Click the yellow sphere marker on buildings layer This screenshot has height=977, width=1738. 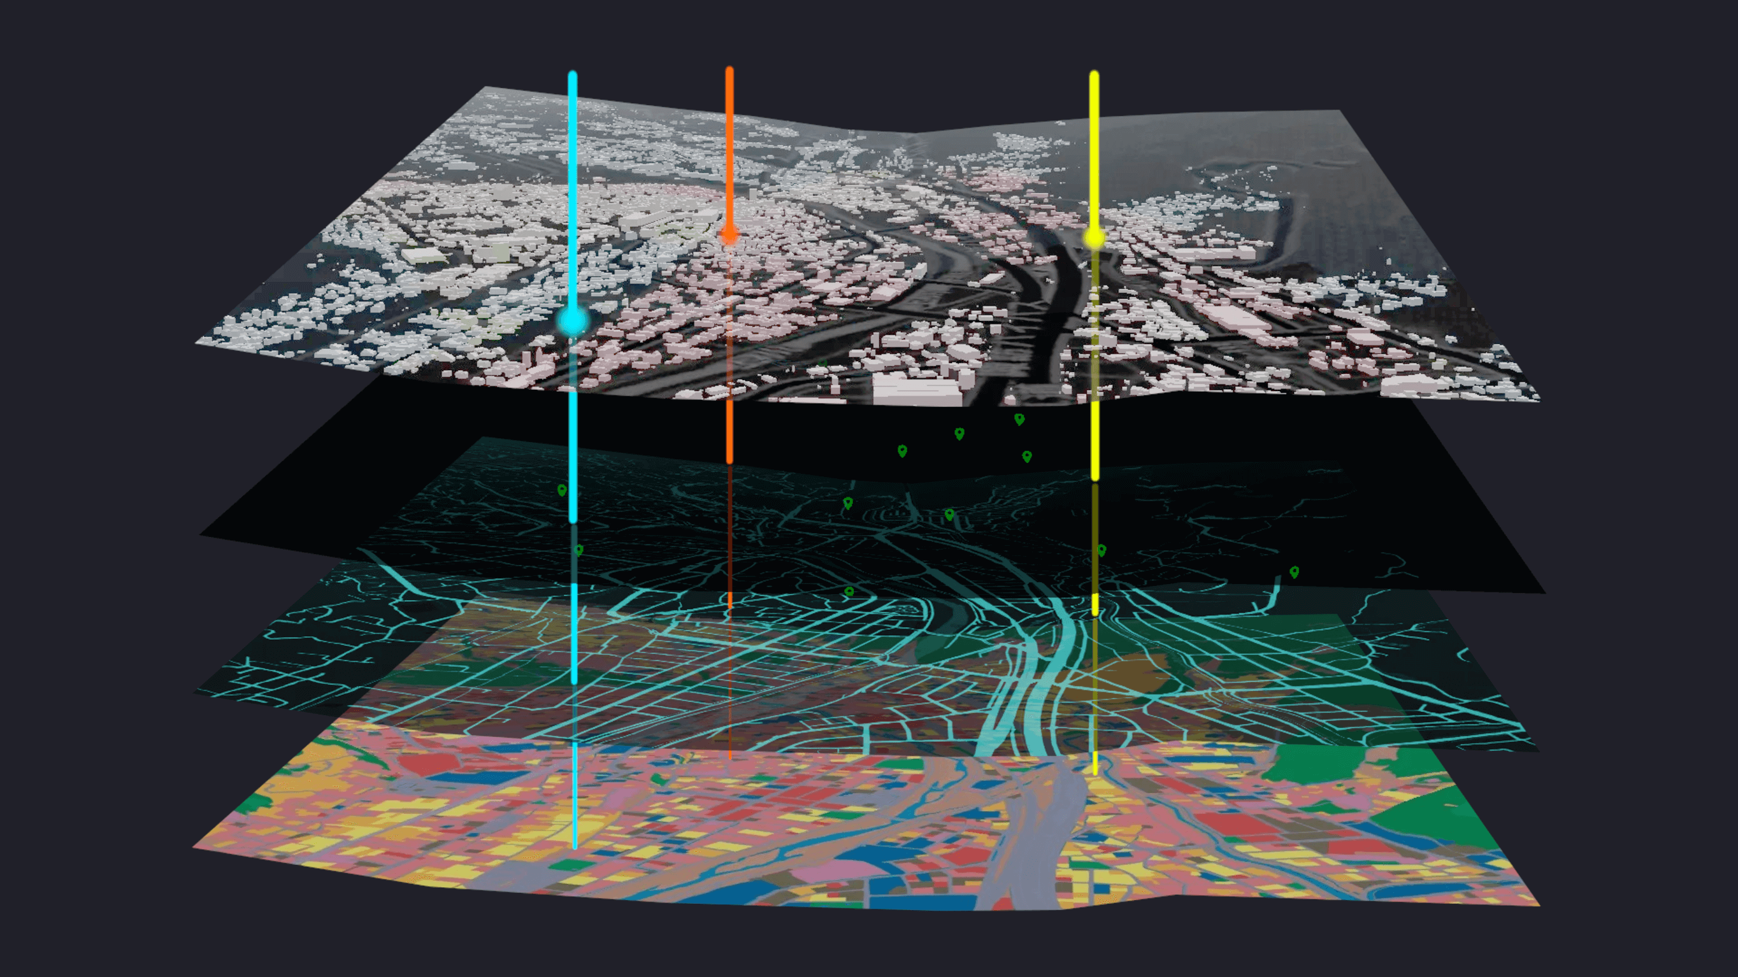[1094, 238]
